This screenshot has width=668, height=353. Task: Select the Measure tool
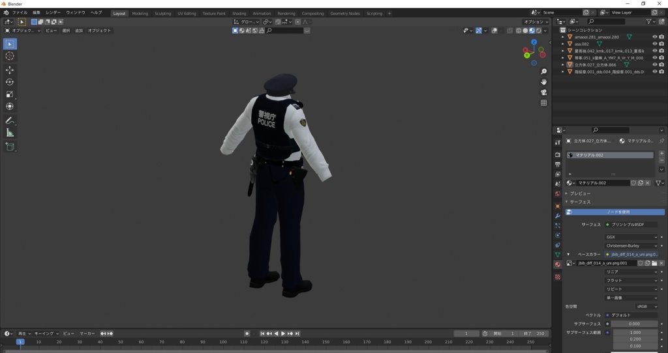(10, 133)
